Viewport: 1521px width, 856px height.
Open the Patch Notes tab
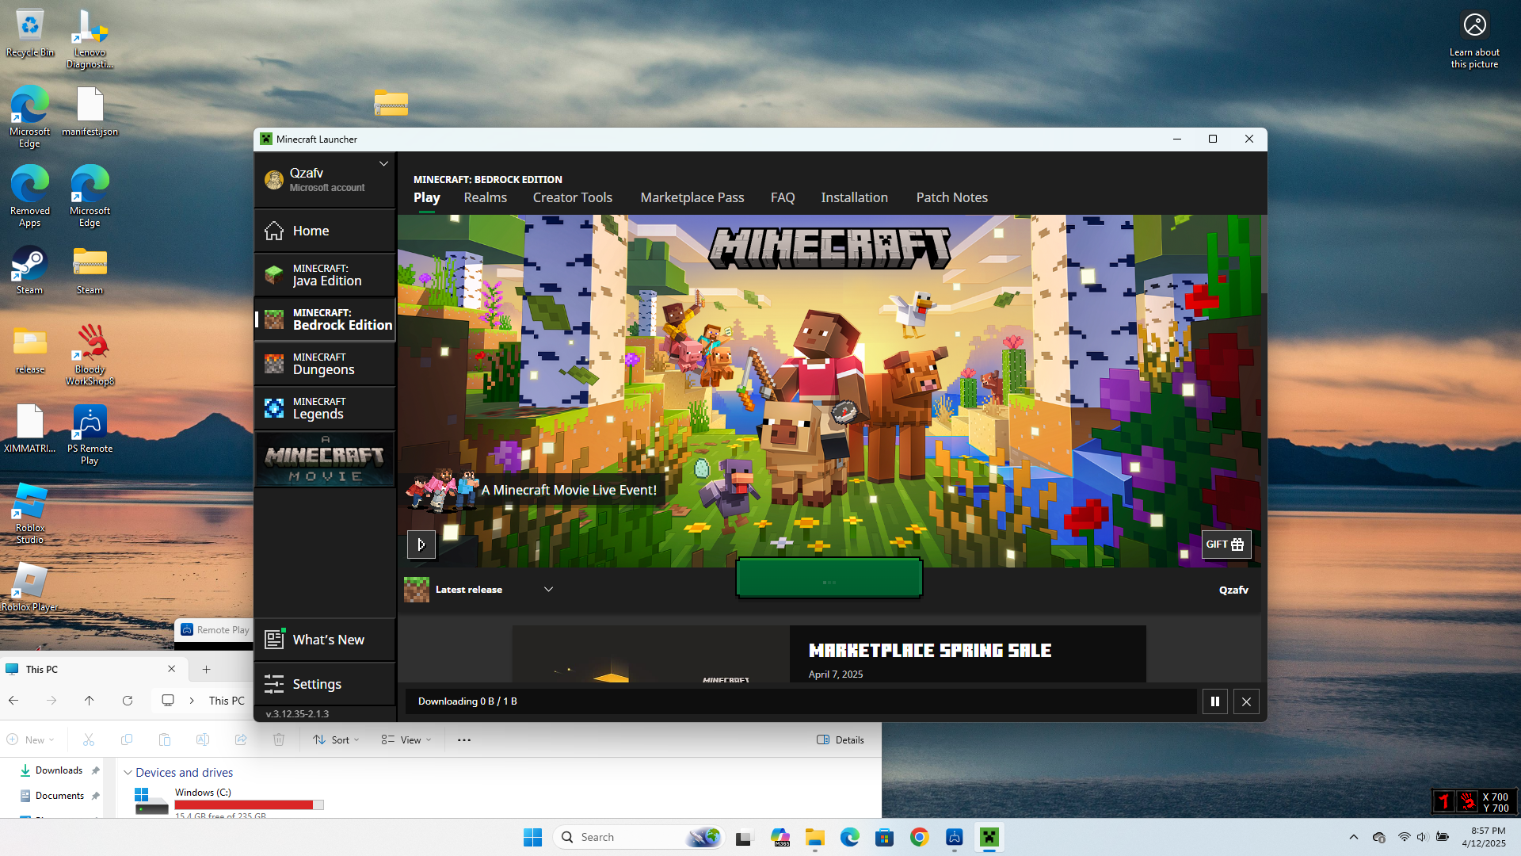pyautogui.click(x=951, y=197)
